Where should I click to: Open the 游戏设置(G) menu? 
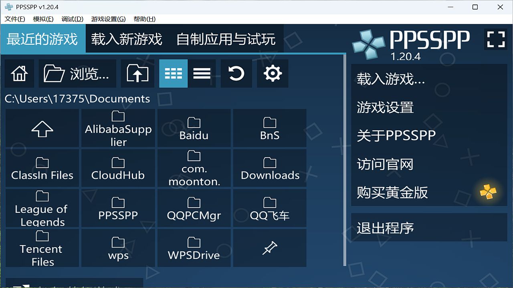tap(109, 19)
